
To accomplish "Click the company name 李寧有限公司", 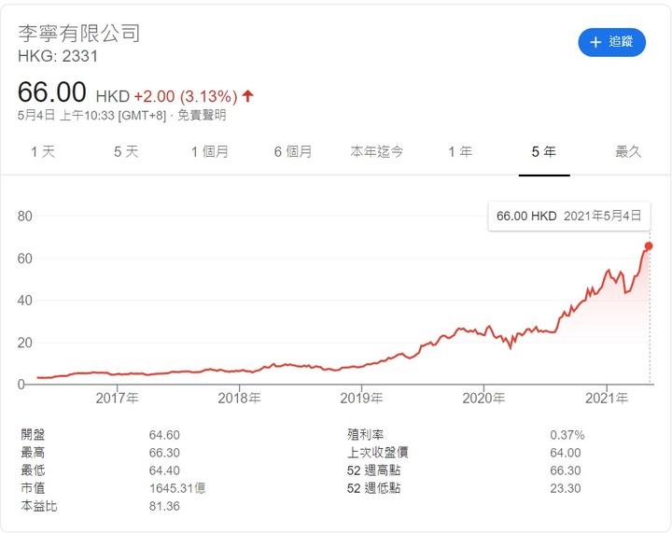I will (79, 34).
